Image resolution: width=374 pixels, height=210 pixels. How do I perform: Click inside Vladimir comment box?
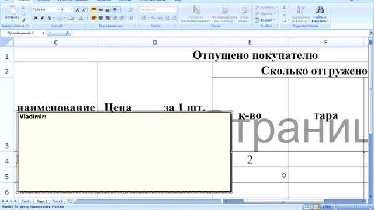point(124,152)
